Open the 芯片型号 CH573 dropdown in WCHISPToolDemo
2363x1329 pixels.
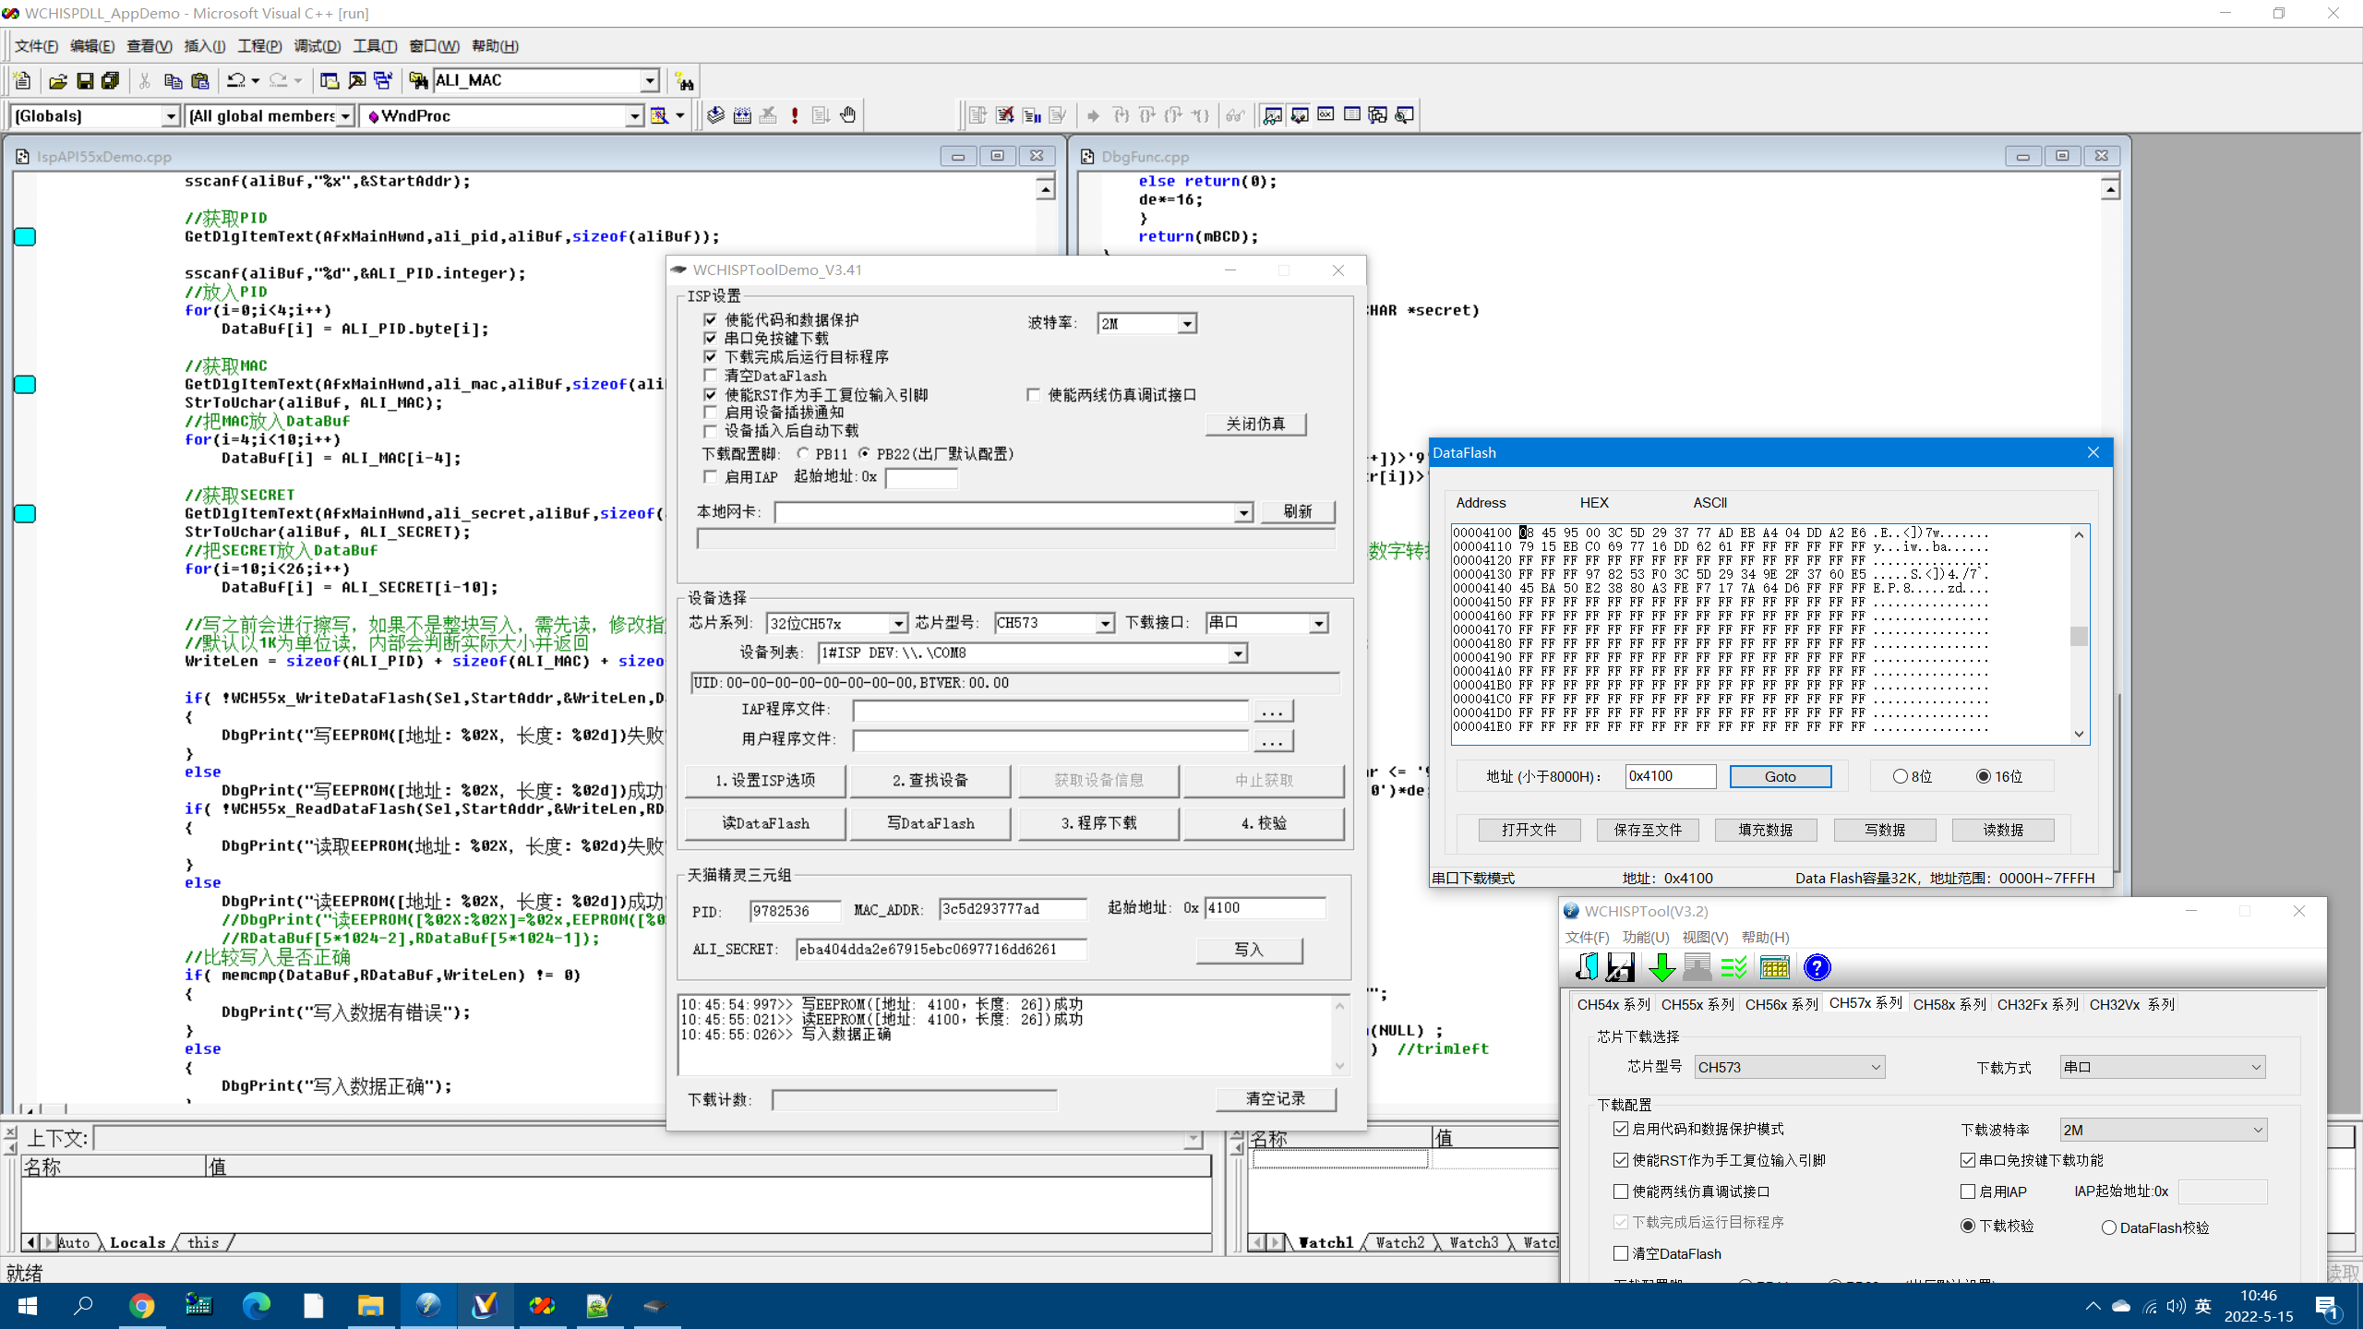coord(1105,624)
